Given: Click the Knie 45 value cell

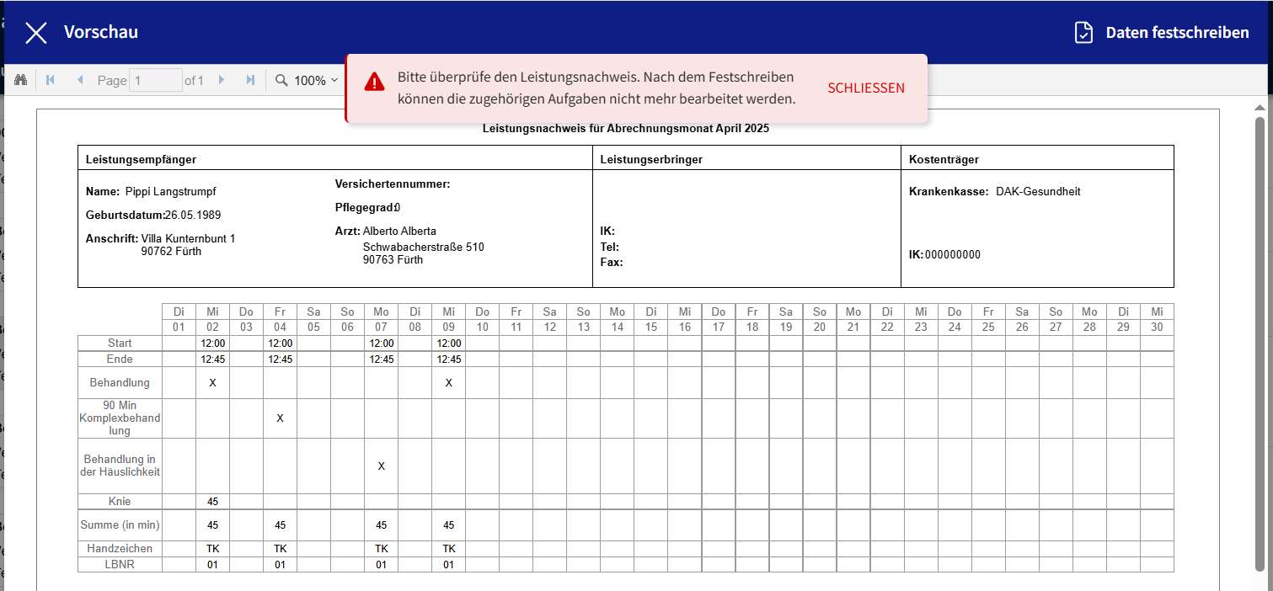Looking at the screenshot, I should [x=212, y=502].
